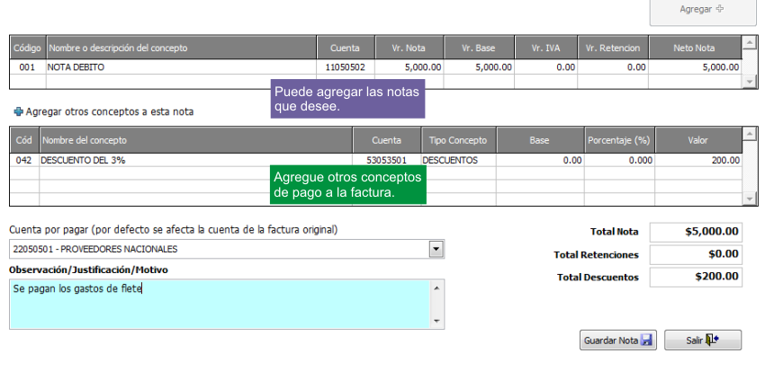Click the Cuenta header in notes table

coord(346,48)
